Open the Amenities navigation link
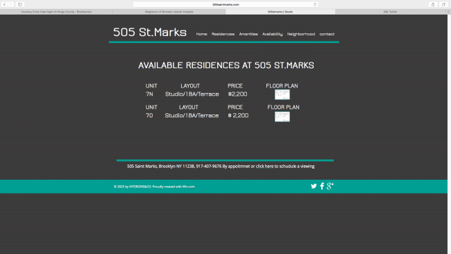This screenshot has height=254, width=451. tap(248, 34)
